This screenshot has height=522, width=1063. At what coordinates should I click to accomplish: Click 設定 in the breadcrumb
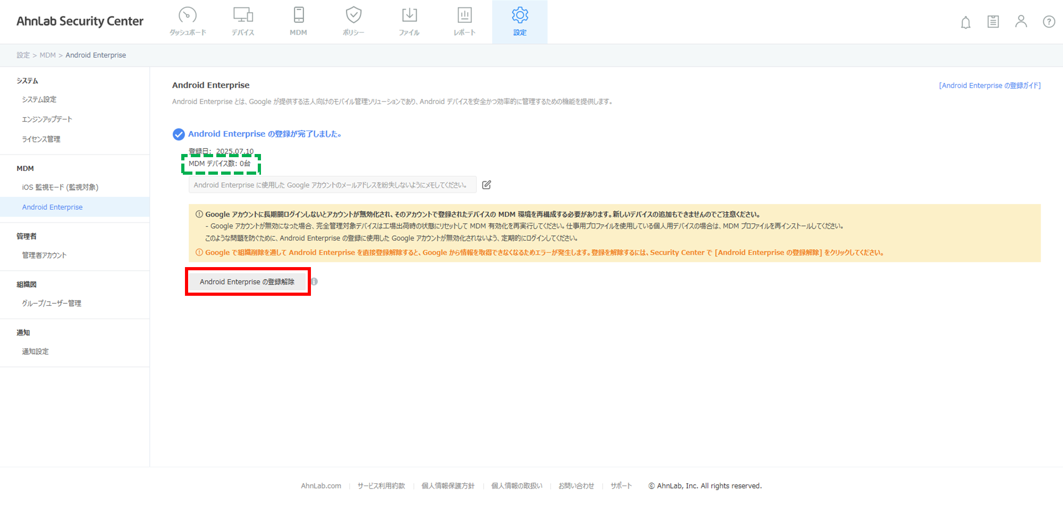pos(23,55)
